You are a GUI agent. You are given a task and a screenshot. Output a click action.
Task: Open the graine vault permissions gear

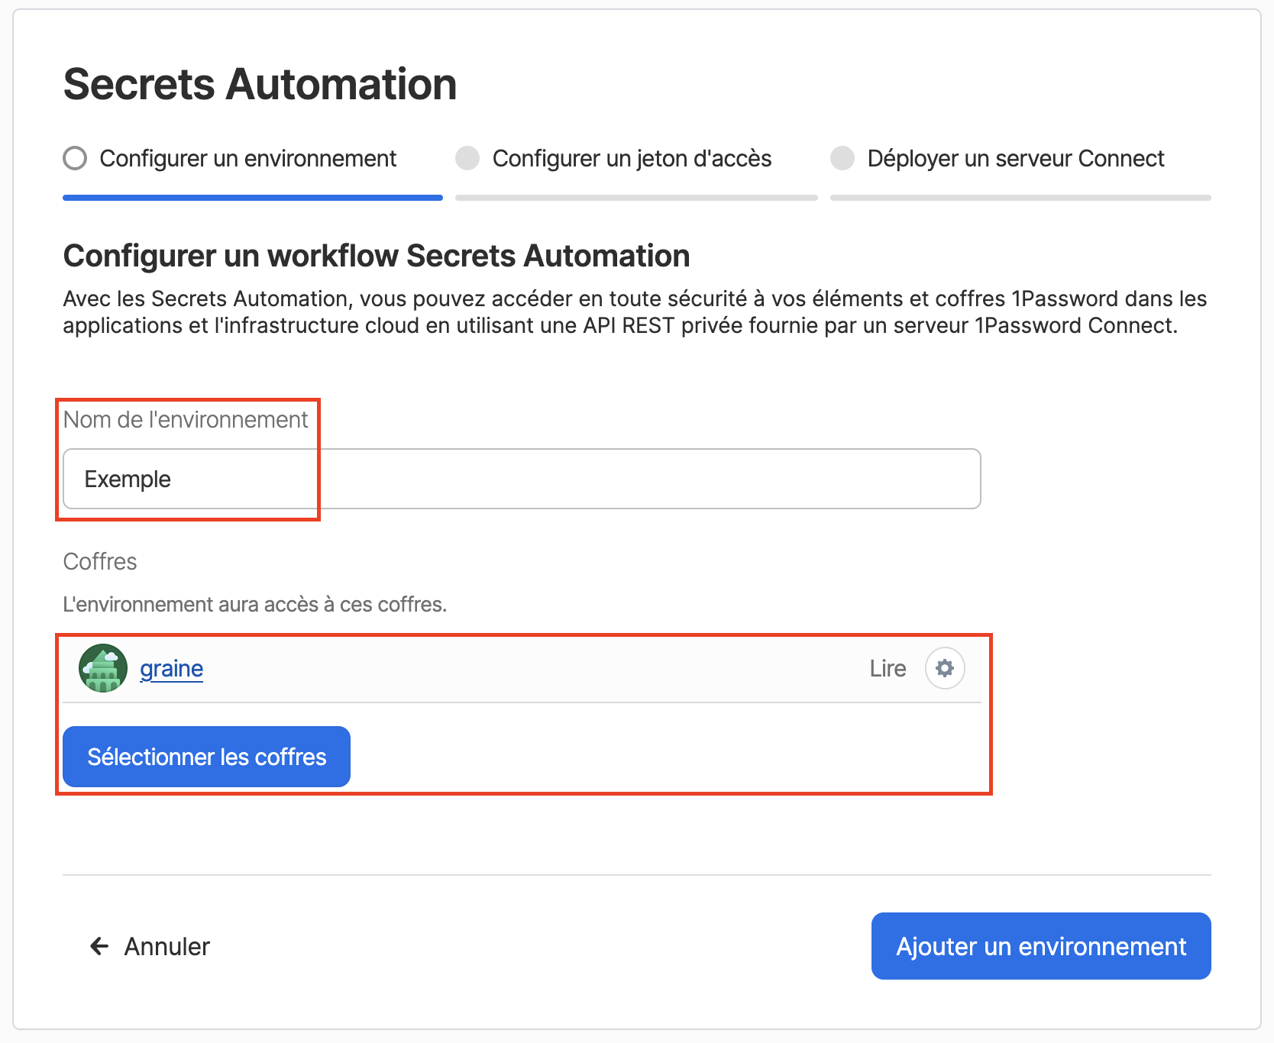945,668
